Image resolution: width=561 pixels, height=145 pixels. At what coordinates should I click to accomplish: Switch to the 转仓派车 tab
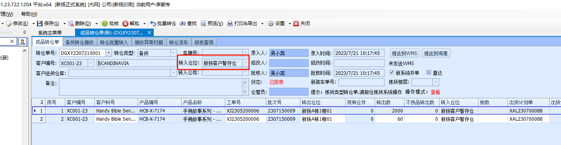pyautogui.click(x=179, y=42)
